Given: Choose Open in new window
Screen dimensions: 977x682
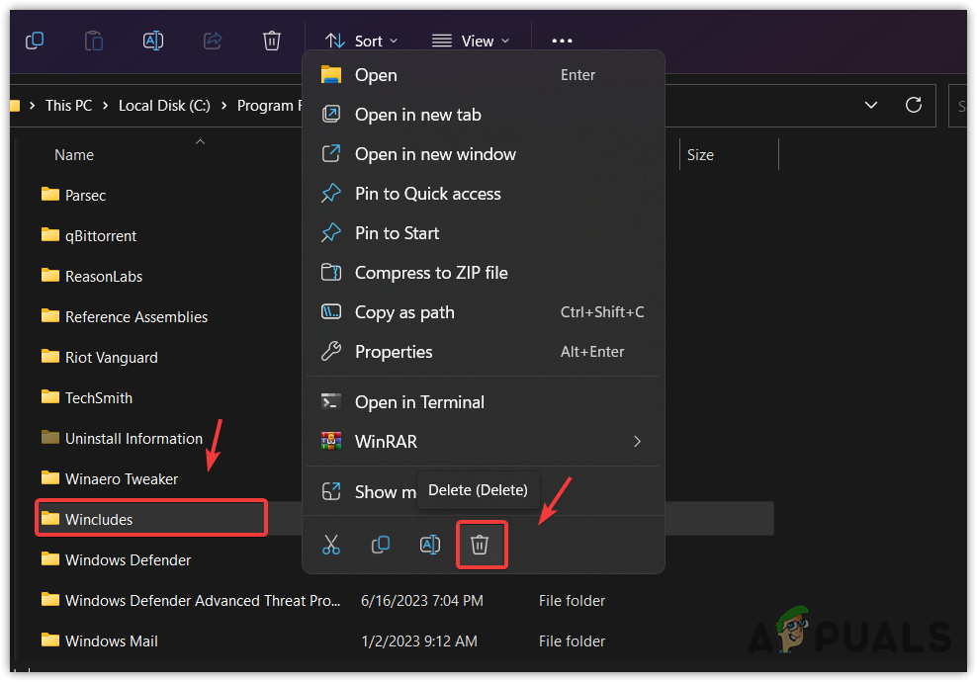Looking at the screenshot, I should (x=483, y=154).
